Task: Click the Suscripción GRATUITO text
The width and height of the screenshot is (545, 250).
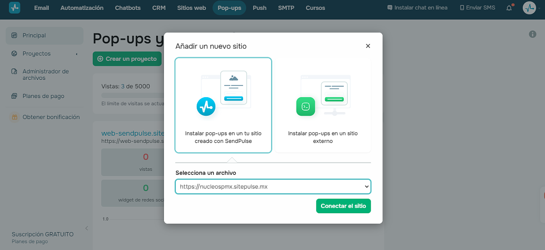Action: (x=43, y=234)
